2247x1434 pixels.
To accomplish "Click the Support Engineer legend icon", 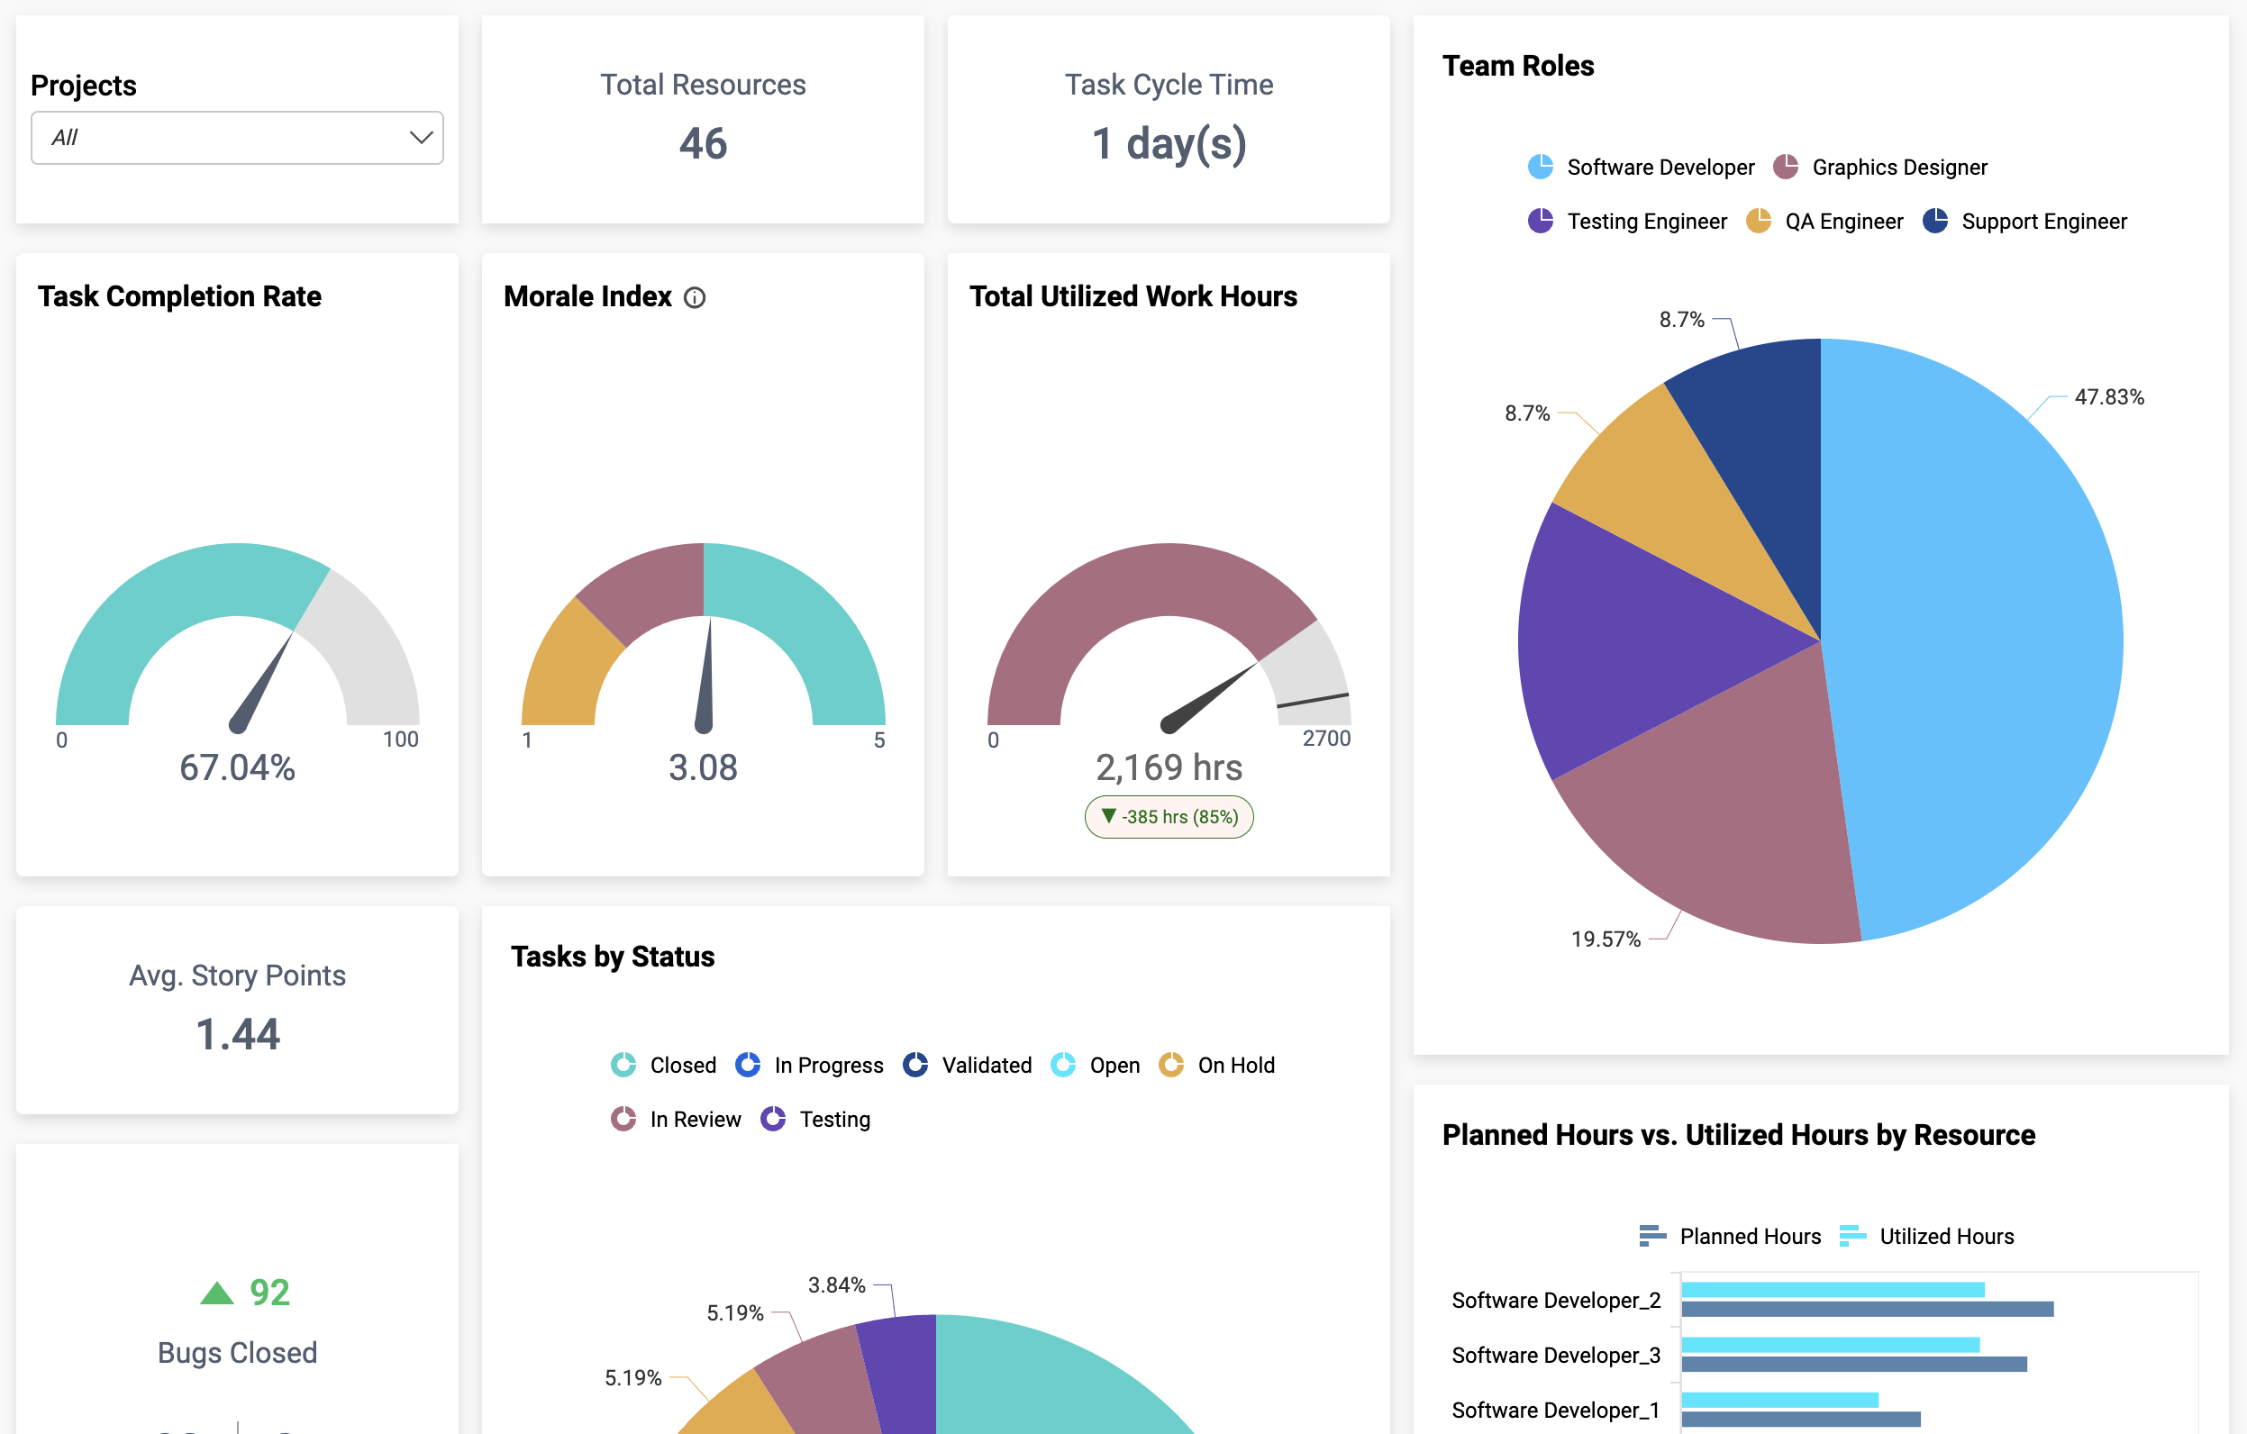I will pyautogui.click(x=1933, y=221).
